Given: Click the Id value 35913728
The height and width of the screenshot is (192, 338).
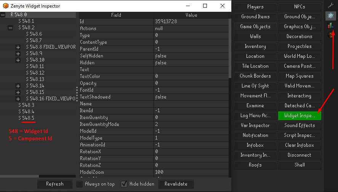Looking at the screenshot, I should click(166, 22).
